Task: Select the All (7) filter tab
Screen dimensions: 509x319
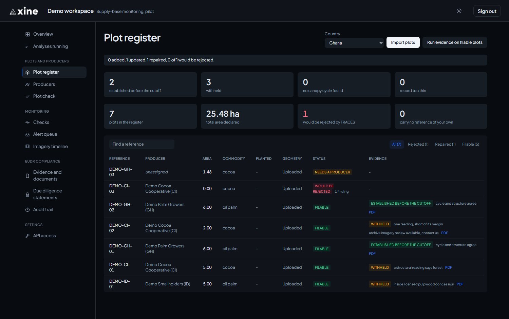Action: click(x=397, y=144)
